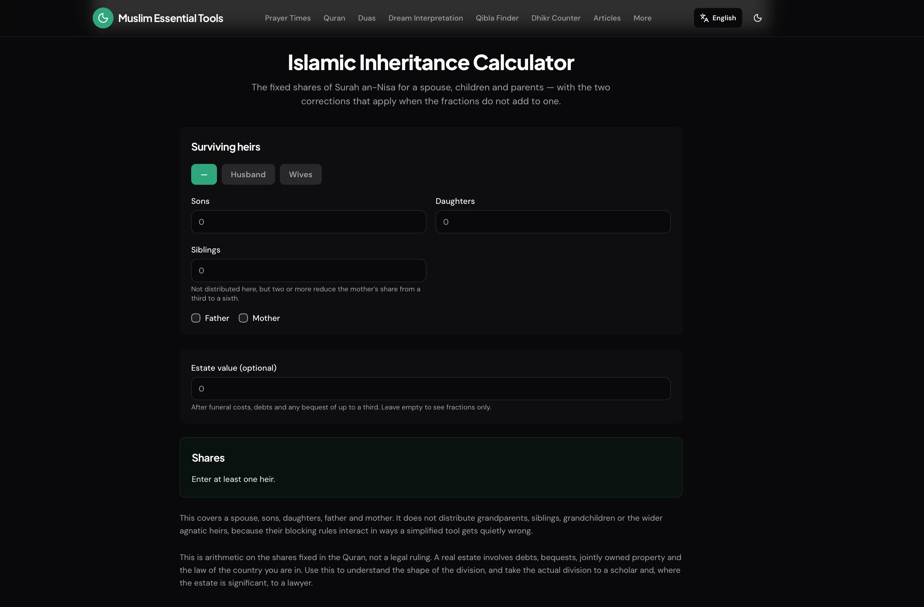This screenshot has width=924, height=607.
Task: Open the More navigation menu
Action: tap(642, 18)
